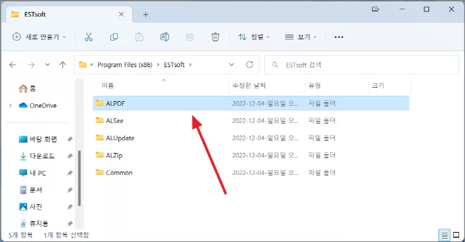Sort by Name (이름) column header
The height and width of the screenshot is (242, 465).
108,86
